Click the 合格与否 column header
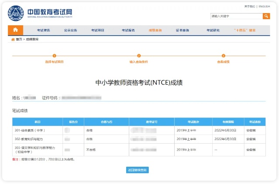This screenshot has width=279, height=185. [107, 122]
